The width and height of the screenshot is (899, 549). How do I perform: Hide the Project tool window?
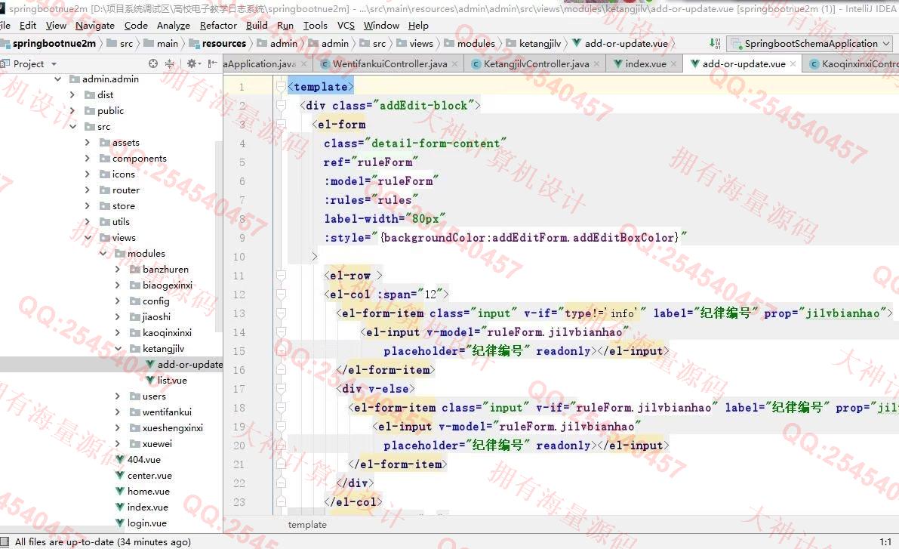(x=213, y=64)
